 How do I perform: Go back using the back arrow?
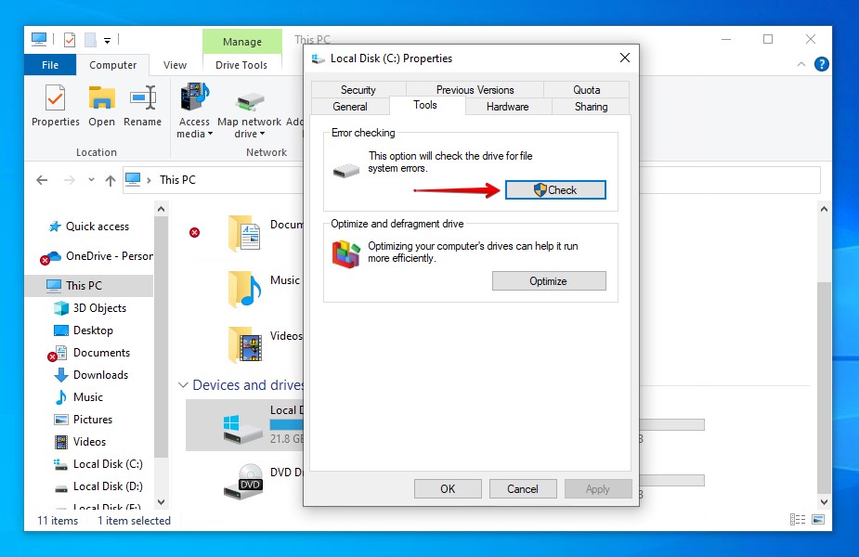(x=42, y=180)
